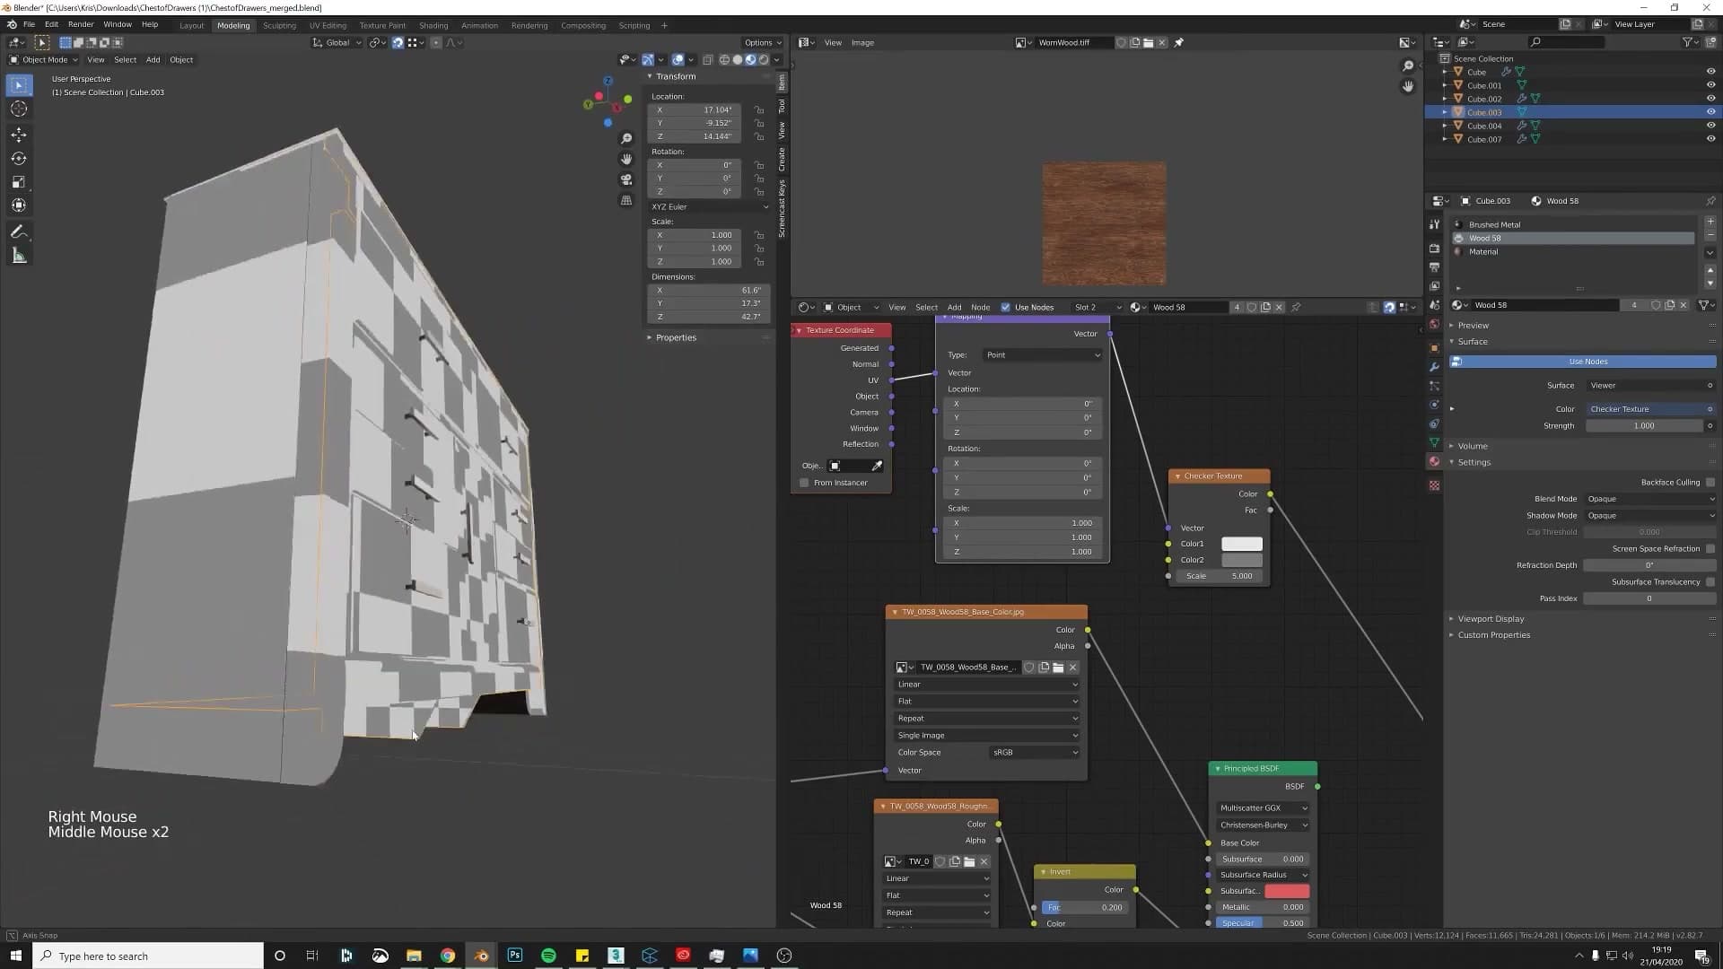Screen dimensions: 1723x969
Task: Activate the Move tool
Action: [x=19, y=135]
